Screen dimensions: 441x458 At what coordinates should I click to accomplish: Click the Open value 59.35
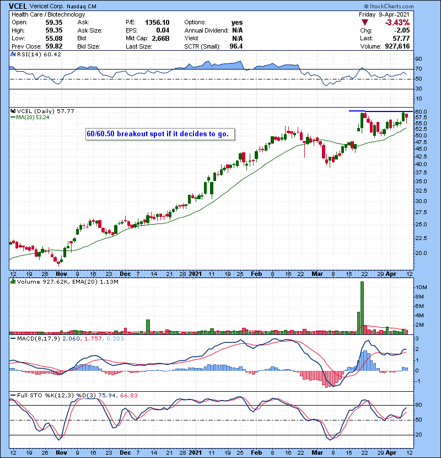pos(53,23)
